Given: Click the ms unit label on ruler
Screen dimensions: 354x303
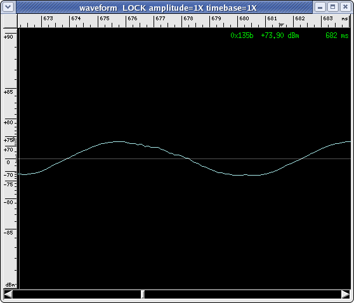Looking at the screenshot, I should pos(344,19).
